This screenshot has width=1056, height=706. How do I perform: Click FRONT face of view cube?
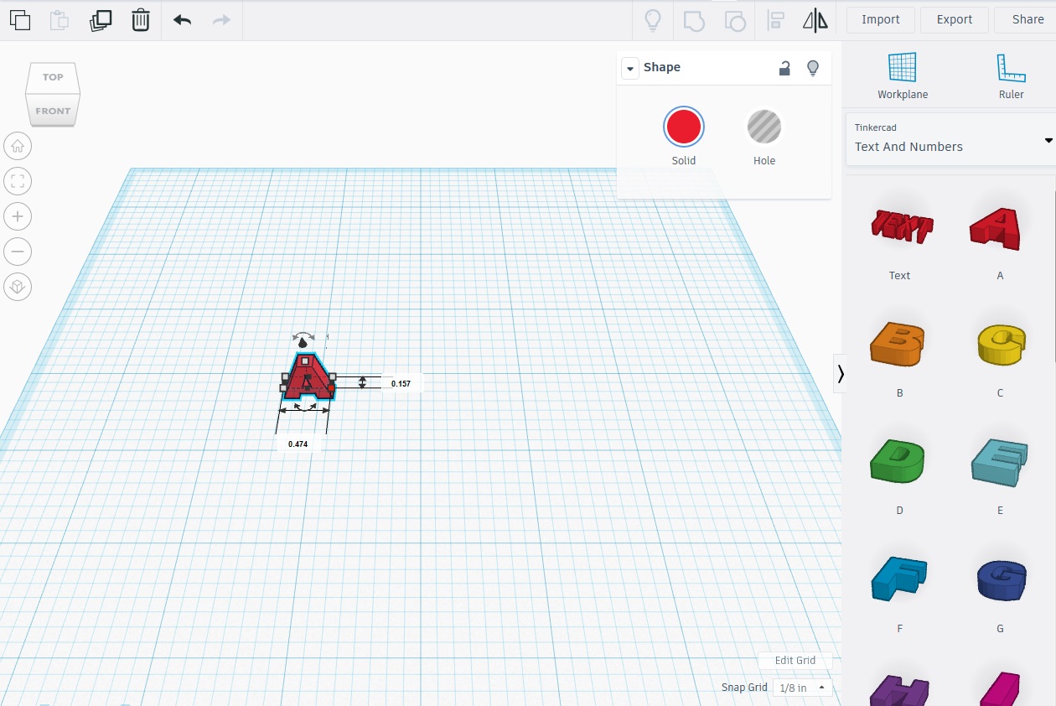[x=53, y=111]
